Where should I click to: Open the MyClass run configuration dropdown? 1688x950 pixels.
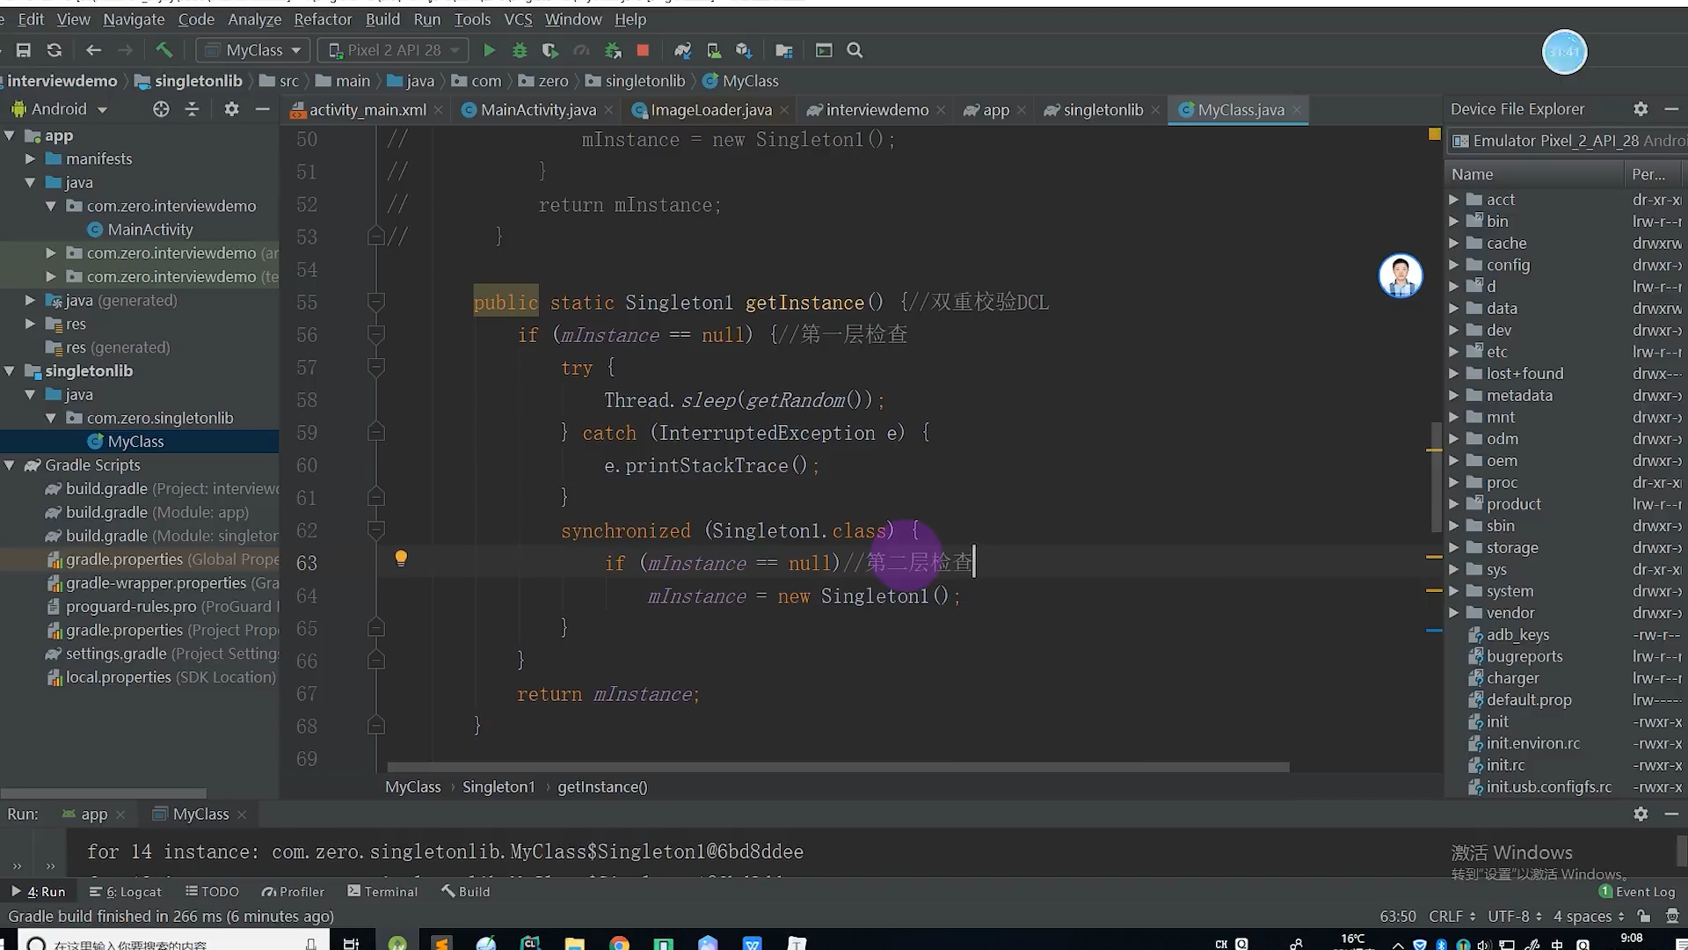253,50
